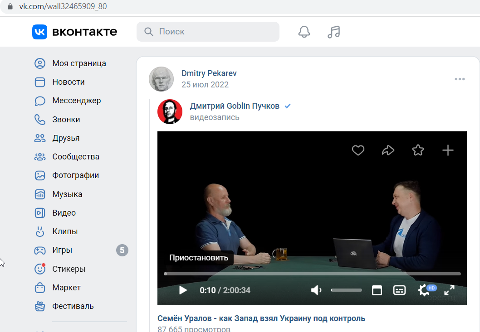Open video title Семён Уралов link
Image resolution: width=480 pixels, height=332 pixels.
tap(261, 318)
